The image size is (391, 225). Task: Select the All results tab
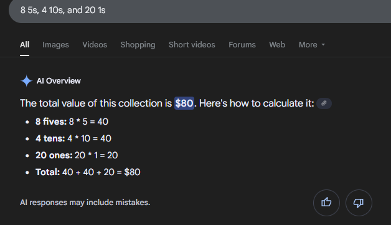click(x=24, y=45)
